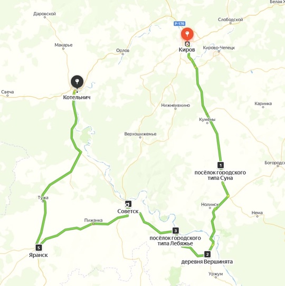Click the Киров city label
This screenshot has width=285, height=286.
[x=187, y=50]
